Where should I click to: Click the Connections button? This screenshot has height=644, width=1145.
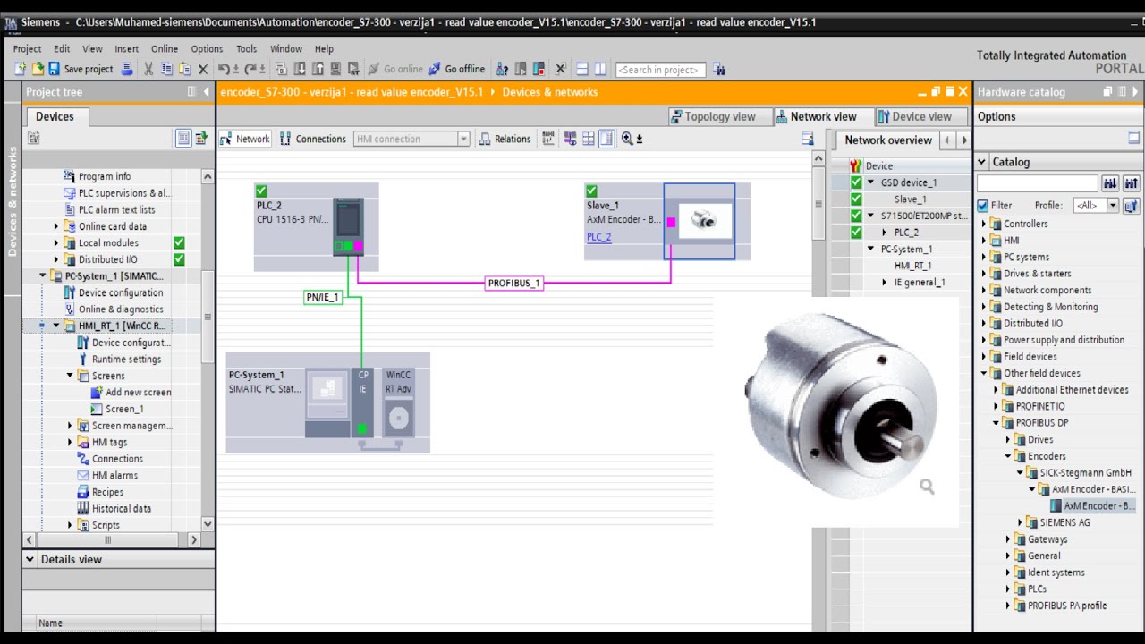[x=313, y=139]
